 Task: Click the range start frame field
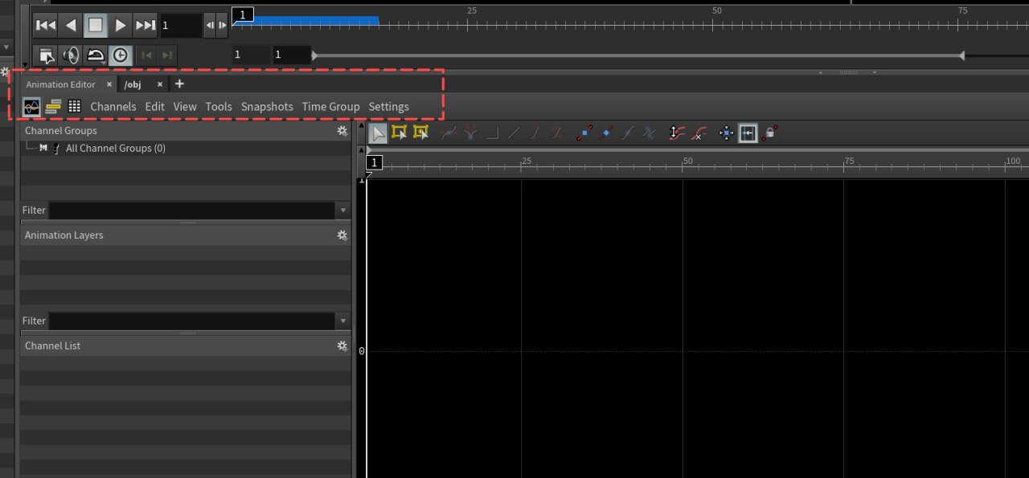(250, 55)
